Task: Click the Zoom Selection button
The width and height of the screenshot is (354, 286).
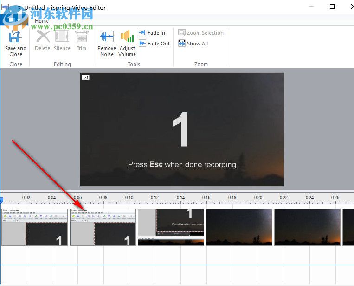Action: coord(201,33)
